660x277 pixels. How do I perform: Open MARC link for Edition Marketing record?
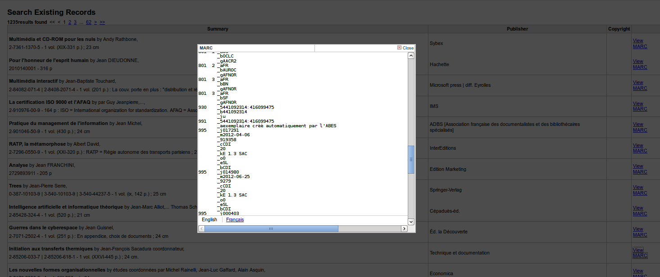pyautogui.click(x=640, y=172)
